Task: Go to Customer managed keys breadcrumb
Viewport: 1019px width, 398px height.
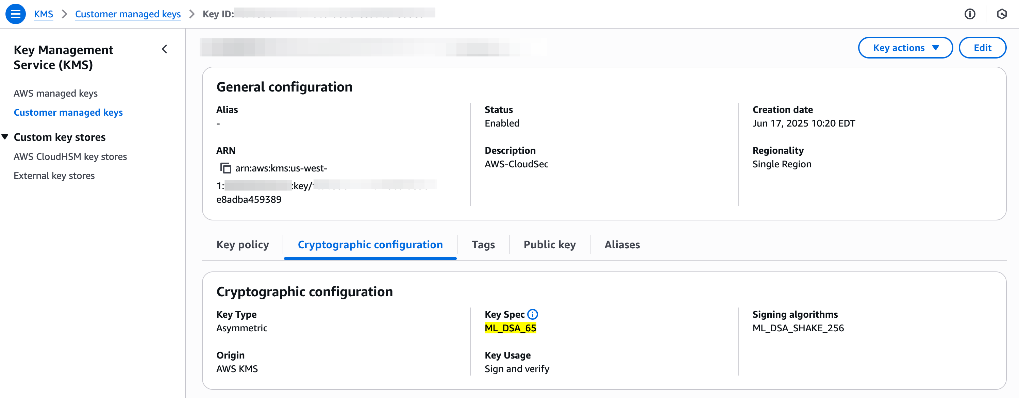Action: tap(128, 14)
